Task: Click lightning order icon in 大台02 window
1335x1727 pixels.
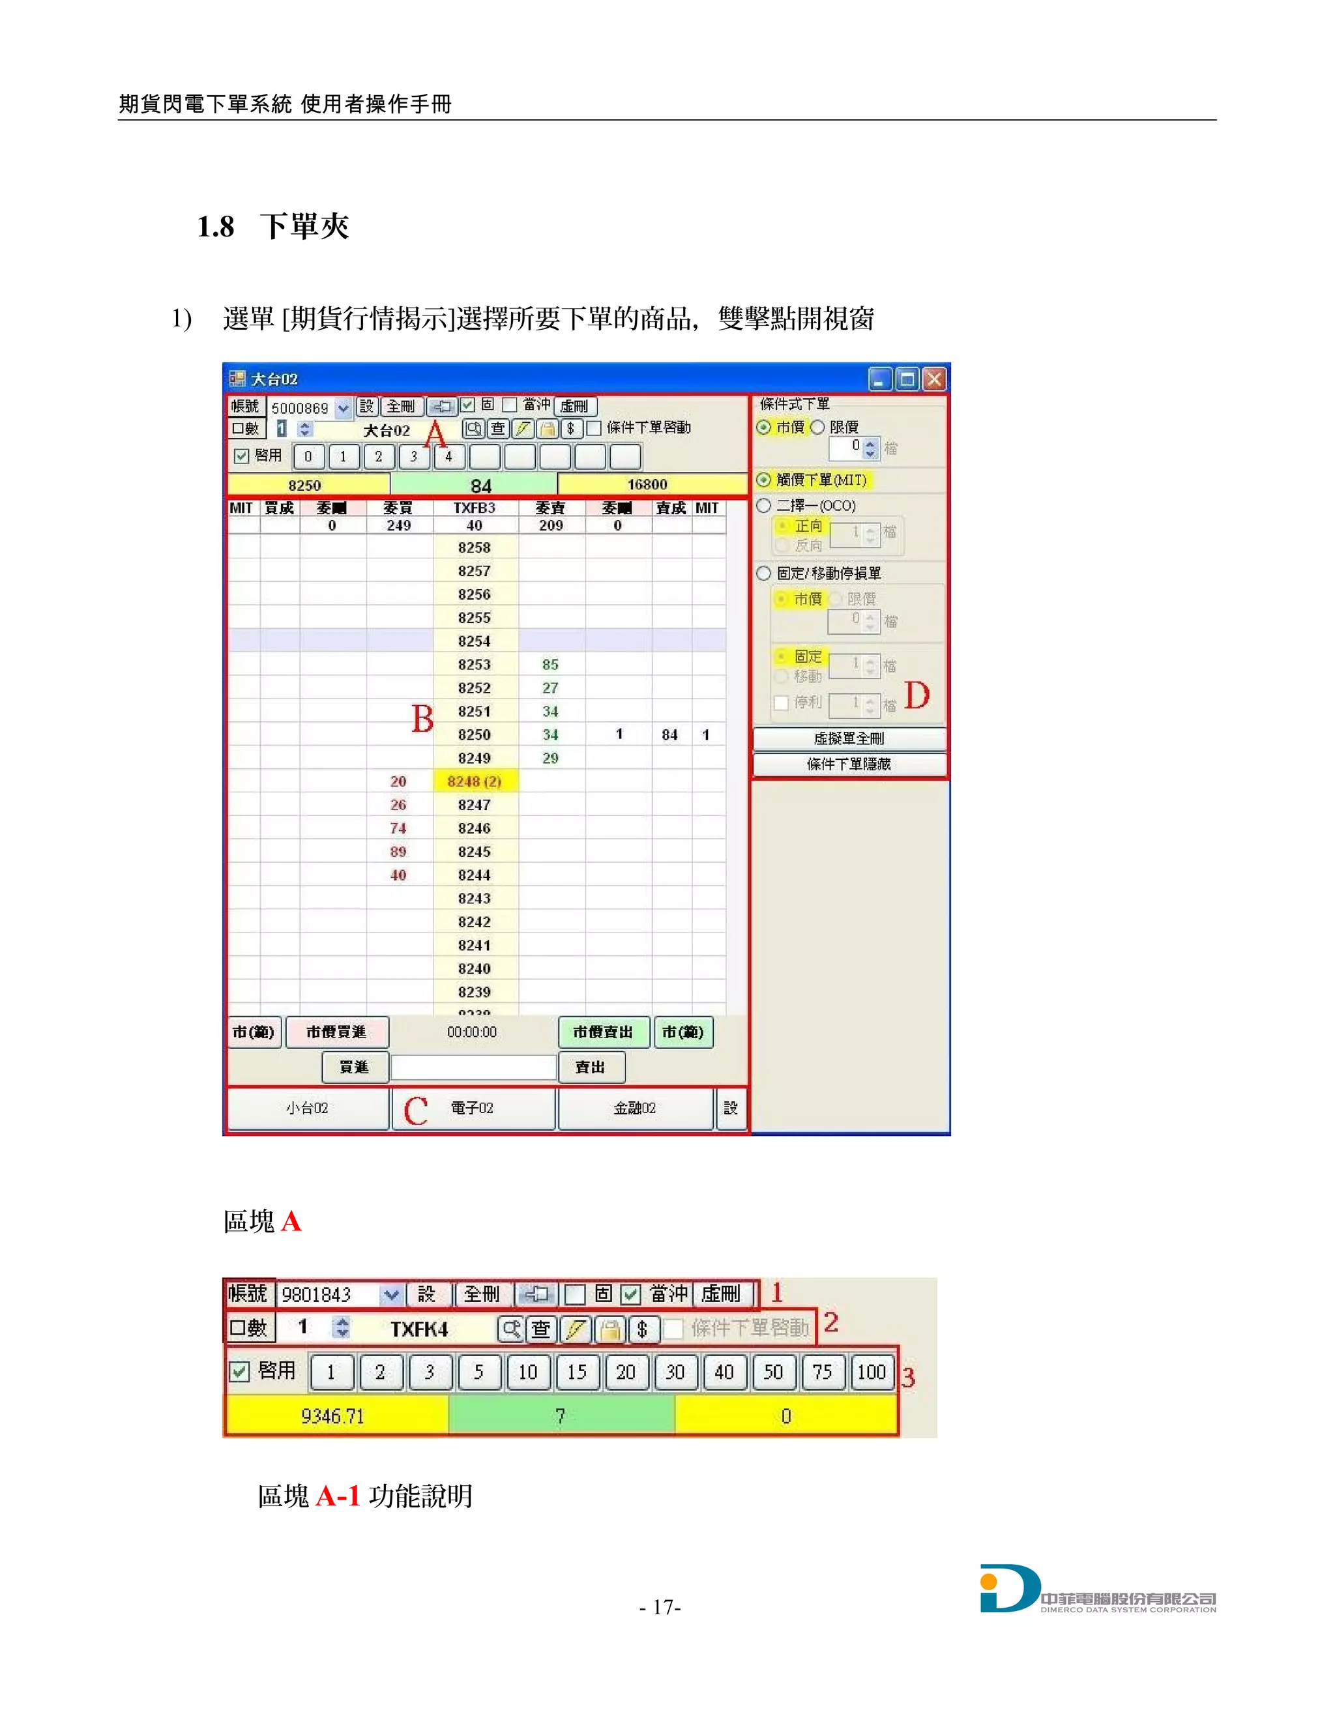Action: click(522, 429)
